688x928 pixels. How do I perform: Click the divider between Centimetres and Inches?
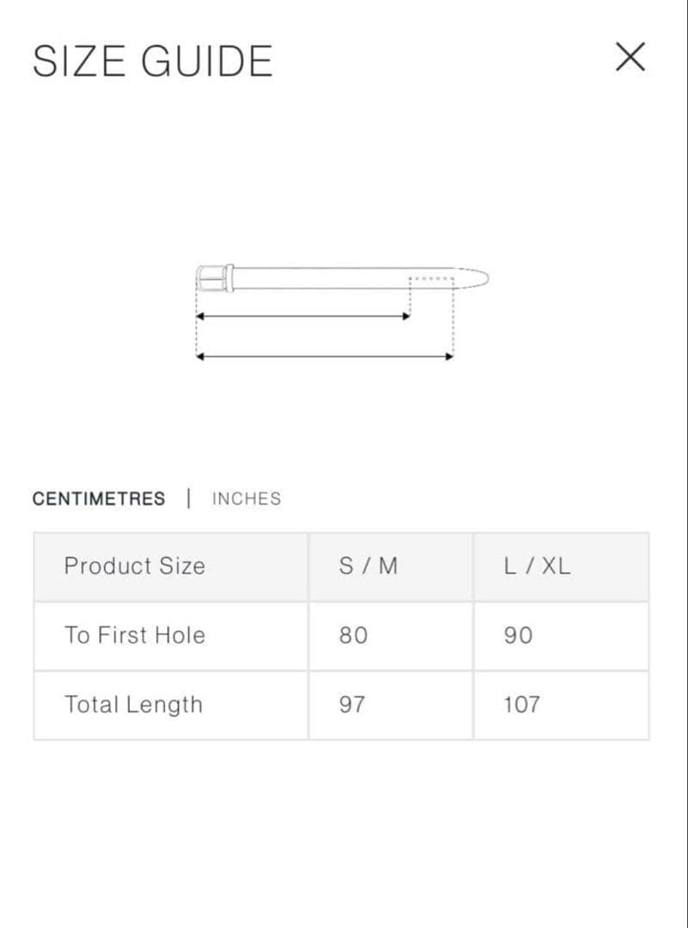tap(189, 498)
